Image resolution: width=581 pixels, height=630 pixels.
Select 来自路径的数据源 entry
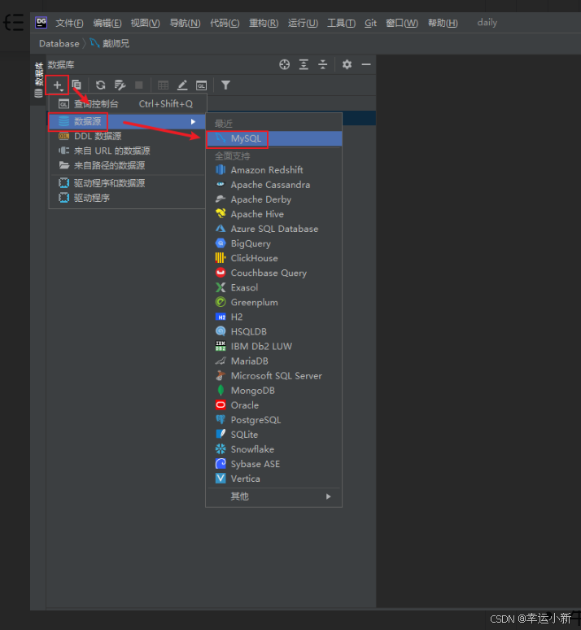click(x=128, y=165)
